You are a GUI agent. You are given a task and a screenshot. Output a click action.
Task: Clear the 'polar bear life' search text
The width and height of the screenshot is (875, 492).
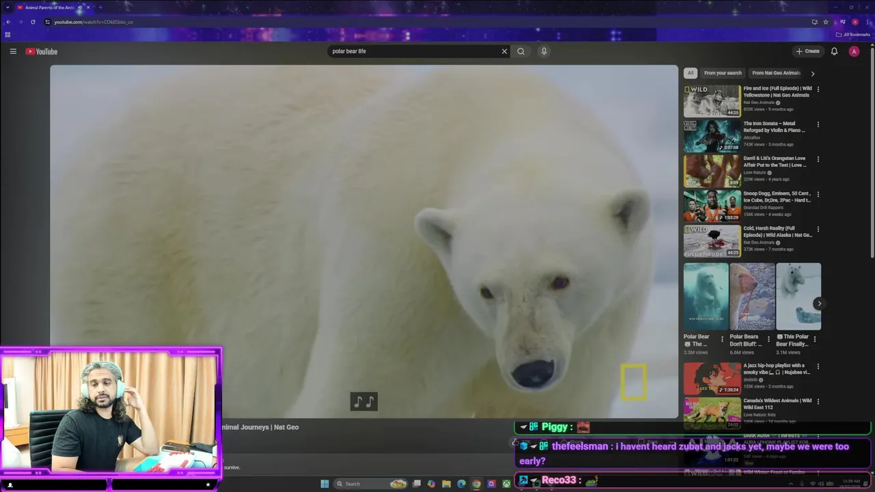[x=504, y=51]
